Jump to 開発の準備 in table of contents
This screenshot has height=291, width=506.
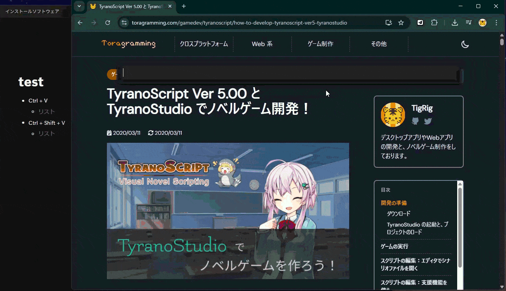tap(394, 203)
